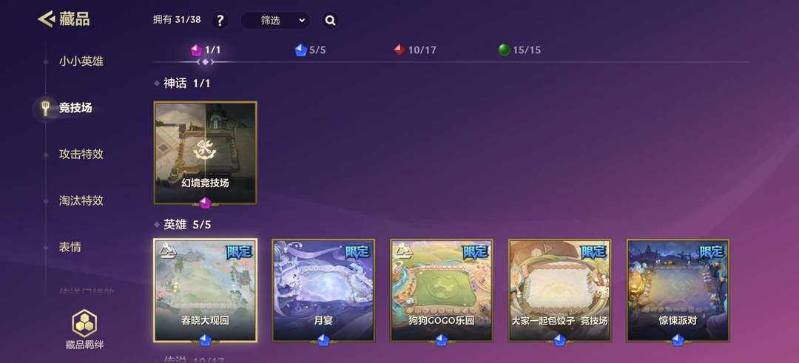Open the 藏品羁绊 hexagon icon
Viewport: 799px width, 363px height.
click(x=84, y=323)
